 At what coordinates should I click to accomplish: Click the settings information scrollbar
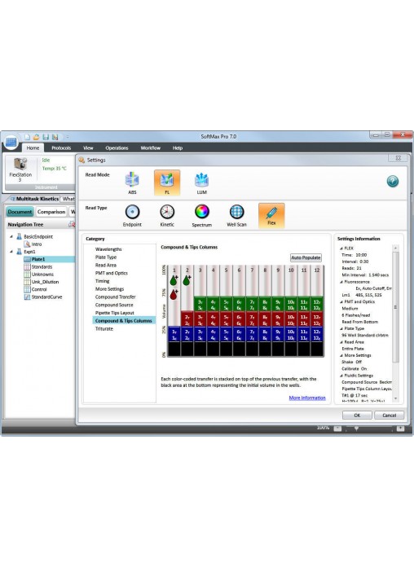tap(395, 306)
